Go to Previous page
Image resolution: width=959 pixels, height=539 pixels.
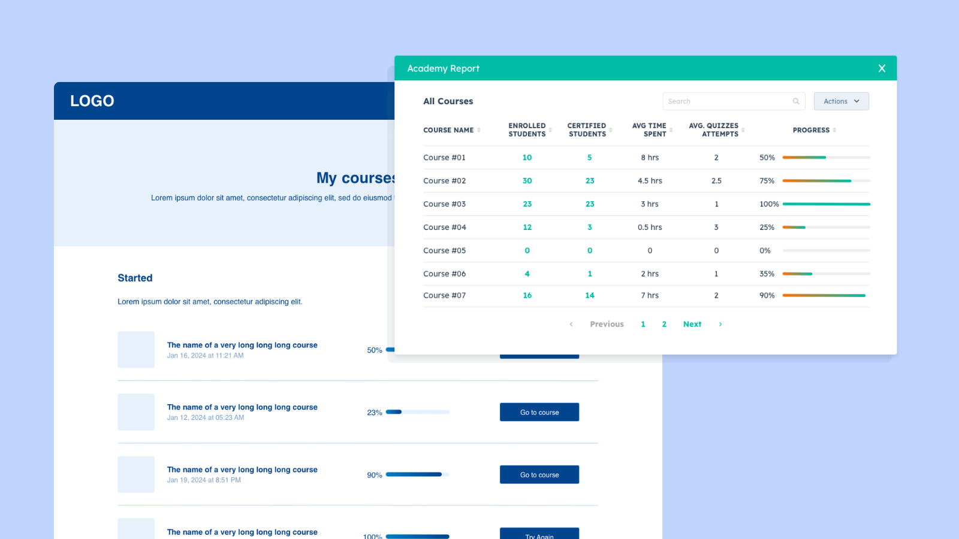pyautogui.click(x=607, y=324)
